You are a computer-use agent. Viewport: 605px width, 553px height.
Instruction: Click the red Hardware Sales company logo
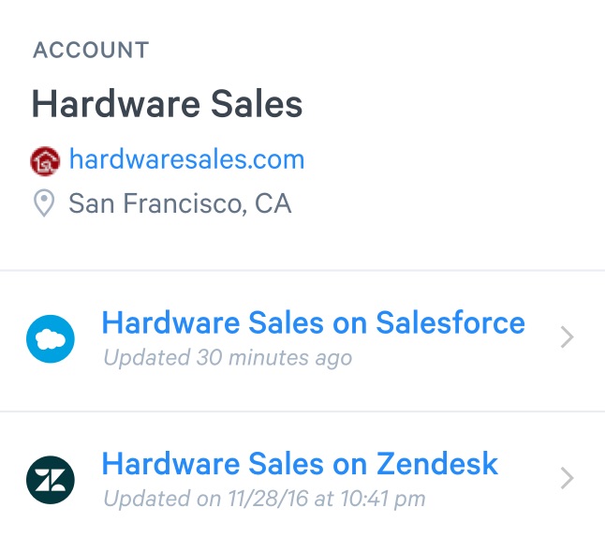[45, 161]
